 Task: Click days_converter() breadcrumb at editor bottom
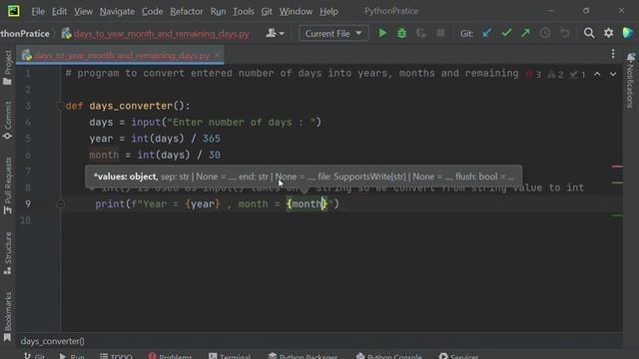[x=53, y=341]
